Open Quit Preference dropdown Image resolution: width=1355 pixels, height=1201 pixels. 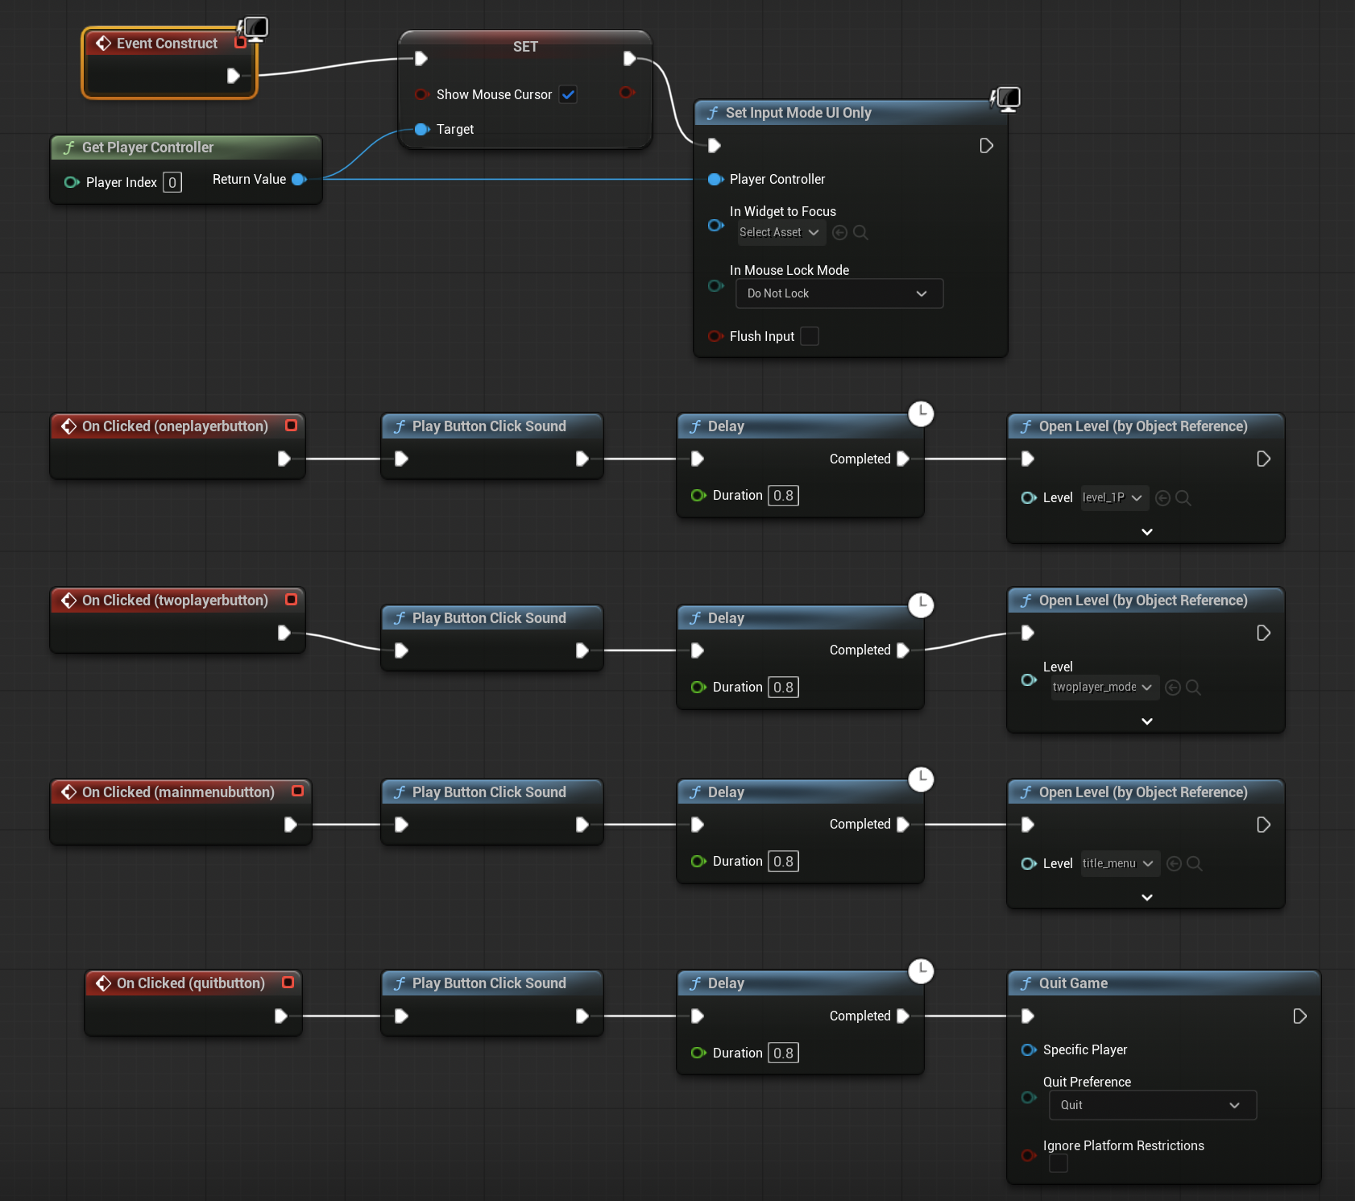pos(1152,1105)
